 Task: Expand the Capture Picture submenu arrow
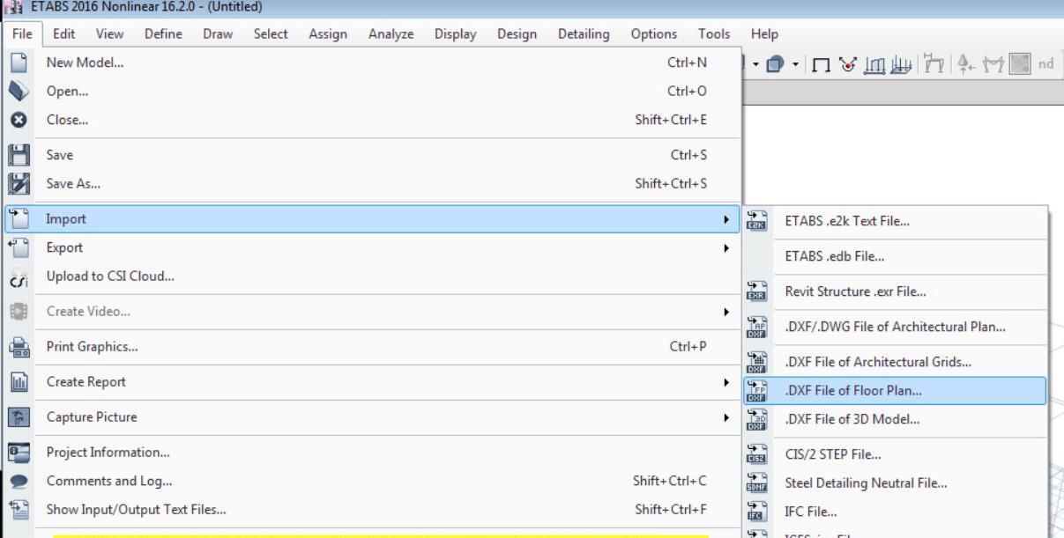(726, 417)
